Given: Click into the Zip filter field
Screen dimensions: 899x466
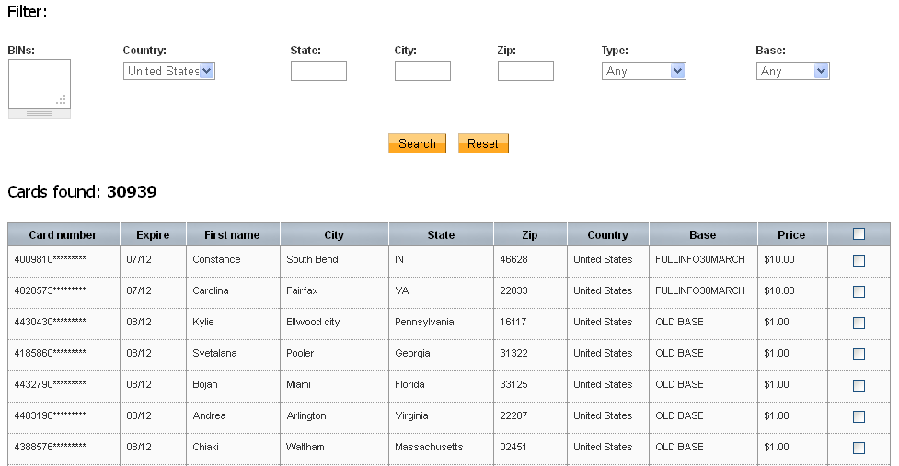Looking at the screenshot, I should click(x=525, y=71).
